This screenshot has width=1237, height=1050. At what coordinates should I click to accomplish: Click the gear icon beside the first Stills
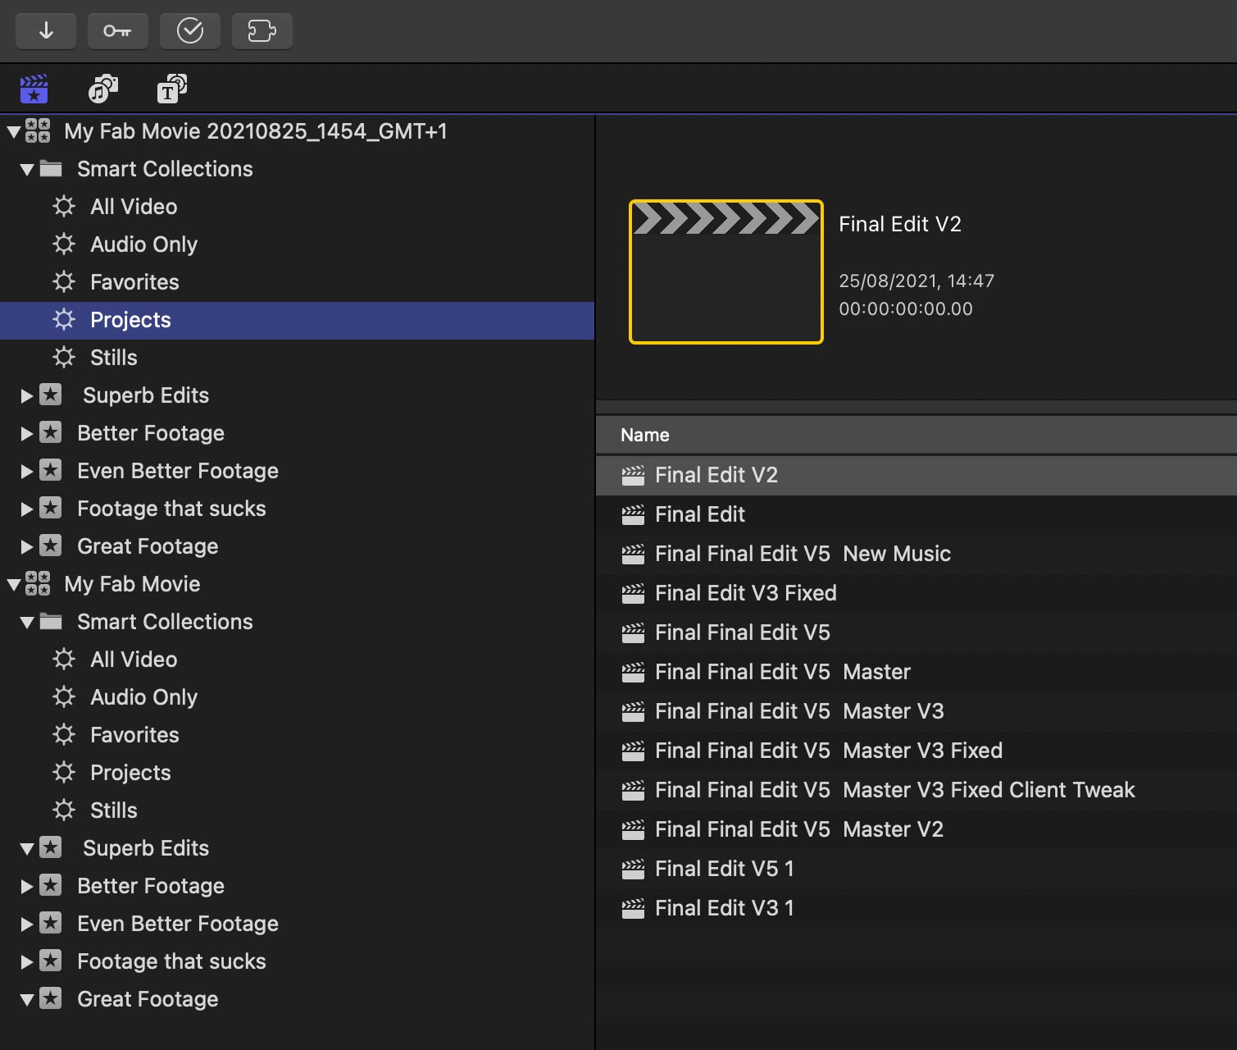64,357
